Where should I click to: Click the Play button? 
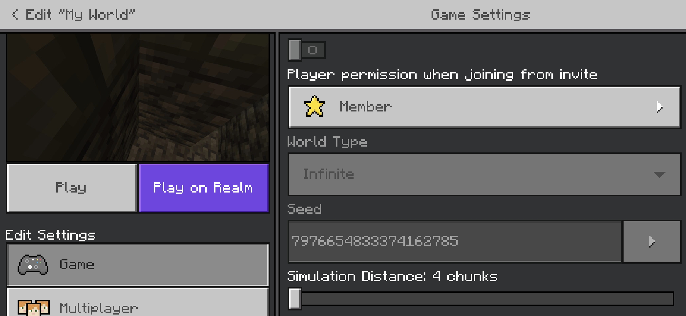72,188
